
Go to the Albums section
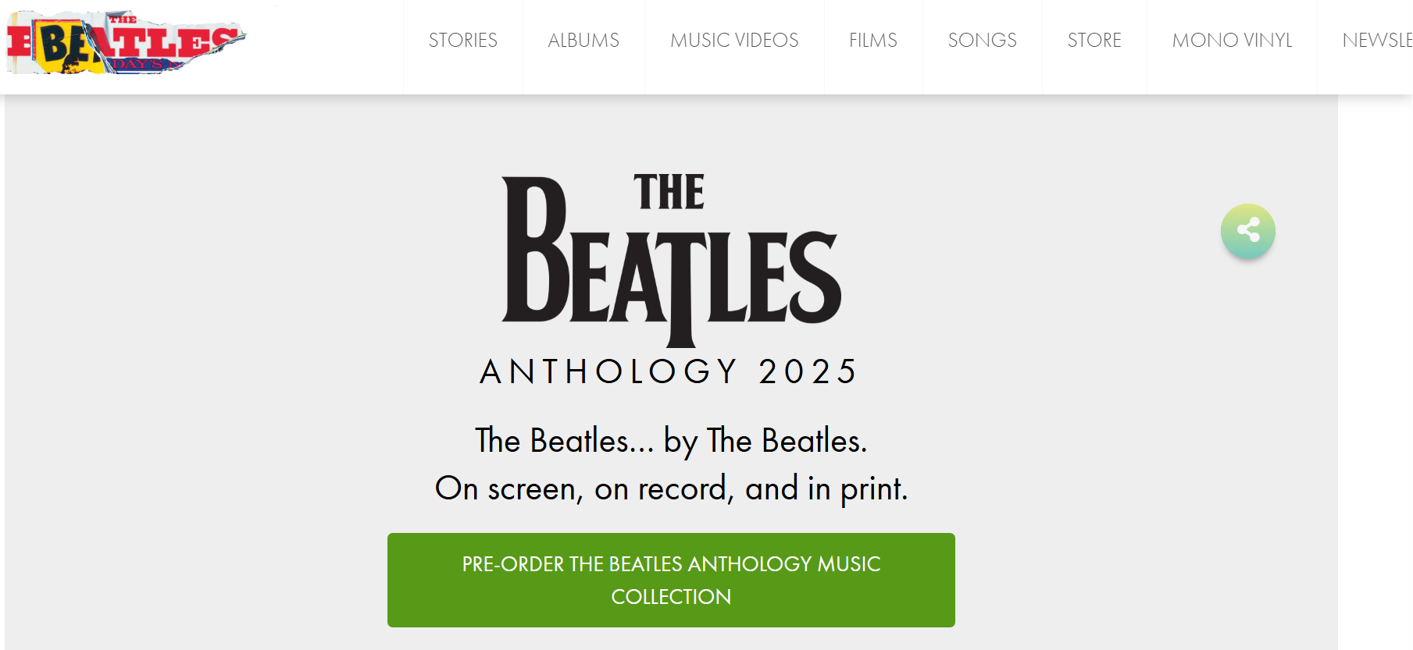pos(583,41)
